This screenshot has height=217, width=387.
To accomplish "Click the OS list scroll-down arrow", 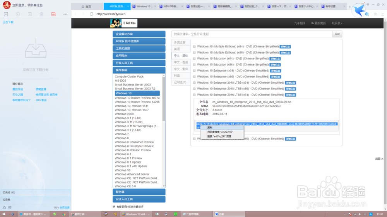I will pos(164,186).
